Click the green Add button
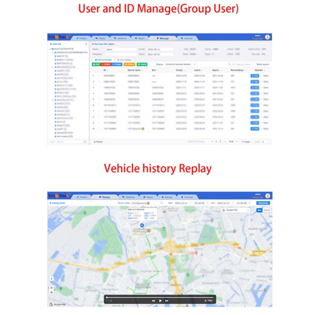The width and height of the screenshot is (315, 315). coord(96,64)
